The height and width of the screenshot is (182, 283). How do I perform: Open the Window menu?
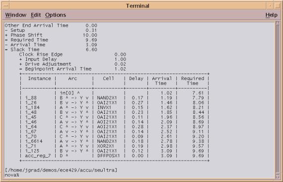16,15
